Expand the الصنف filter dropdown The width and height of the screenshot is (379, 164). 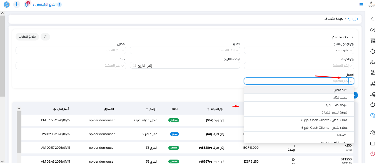(x=71, y=65)
